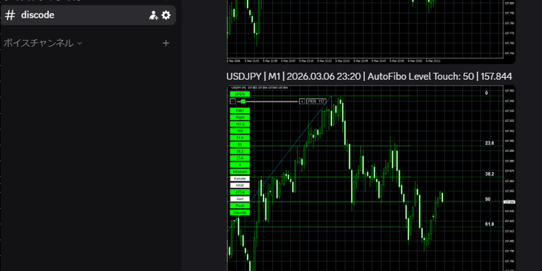
Task: Turn on the white Alert button
Action: pyautogui.click(x=240, y=199)
